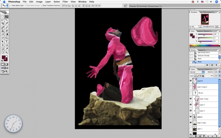Select the Move tool in toolbox
The image size is (221, 138).
pyautogui.click(x=7, y=17)
